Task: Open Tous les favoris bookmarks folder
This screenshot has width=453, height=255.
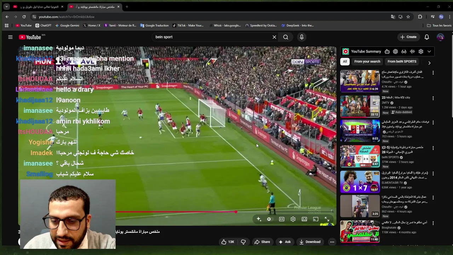Action: pyautogui.click(x=439, y=25)
